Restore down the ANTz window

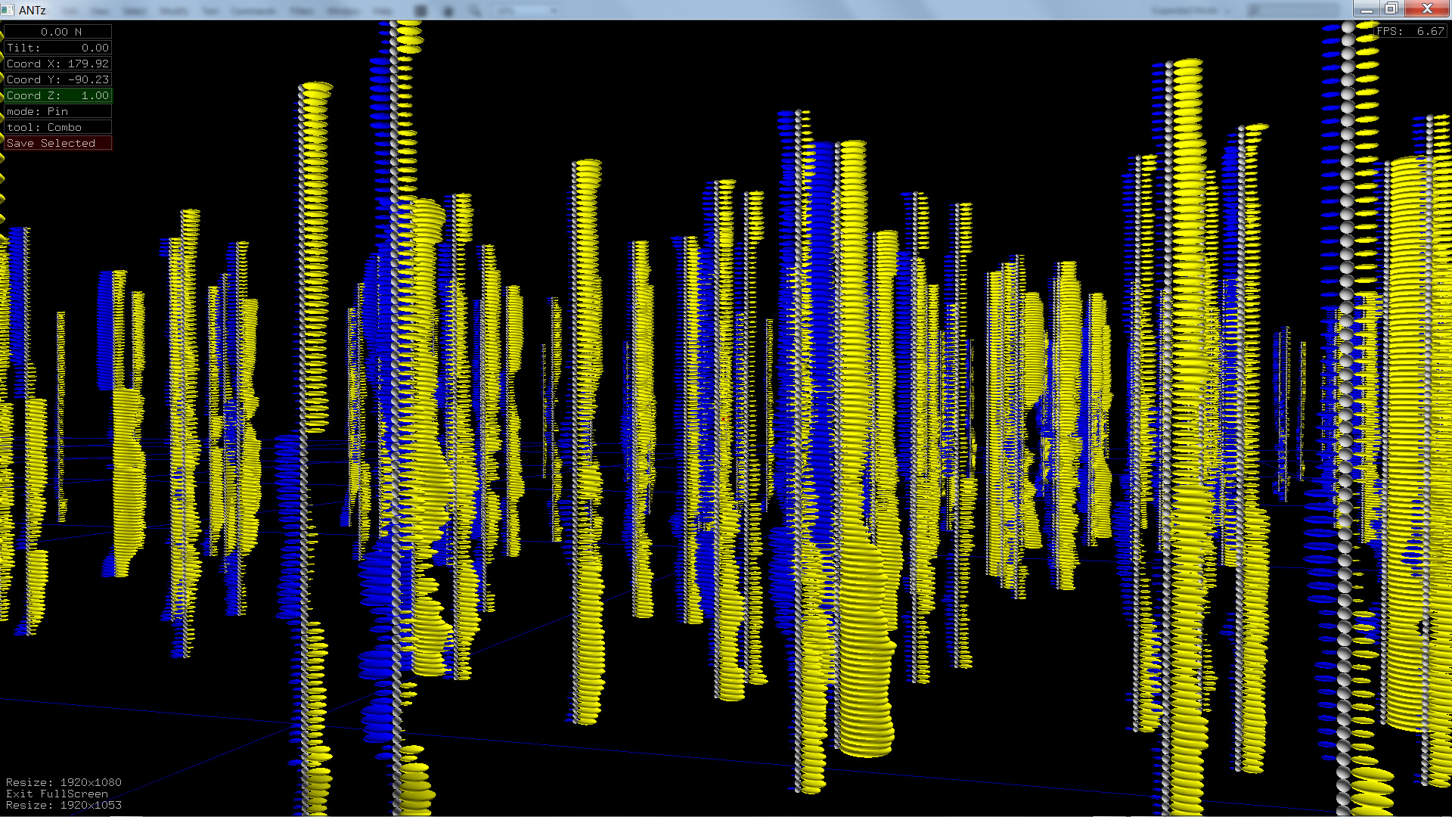click(1391, 9)
